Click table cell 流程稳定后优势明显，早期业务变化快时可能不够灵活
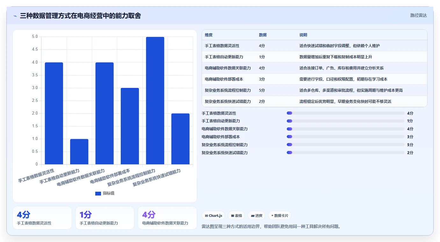The image size is (440, 242). click(345, 102)
